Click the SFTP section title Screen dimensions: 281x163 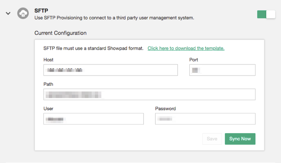(x=41, y=11)
